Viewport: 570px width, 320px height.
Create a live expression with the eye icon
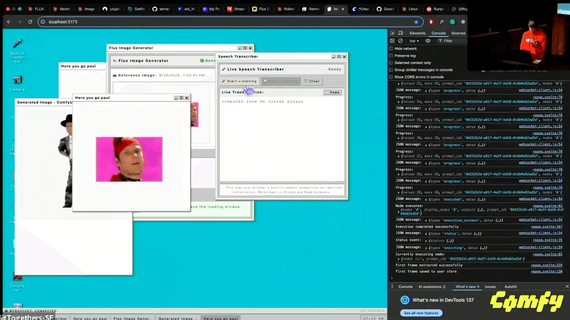pos(428,41)
